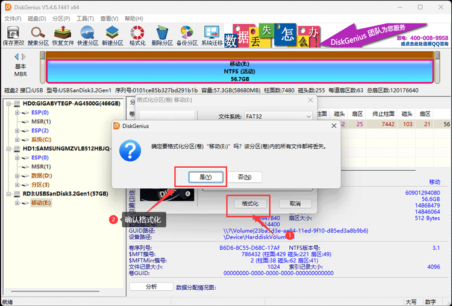Collapse the RD3:USBSanDisk3.2Gen1 disk node
The image size is (452, 306).
[9, 194]
